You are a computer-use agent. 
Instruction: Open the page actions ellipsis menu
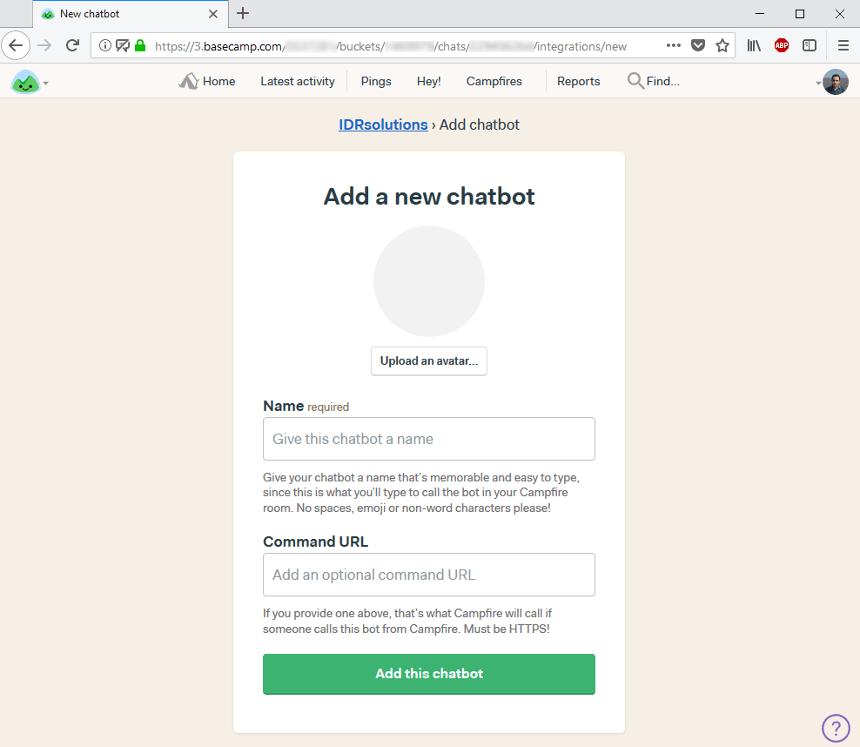[673, 45]
